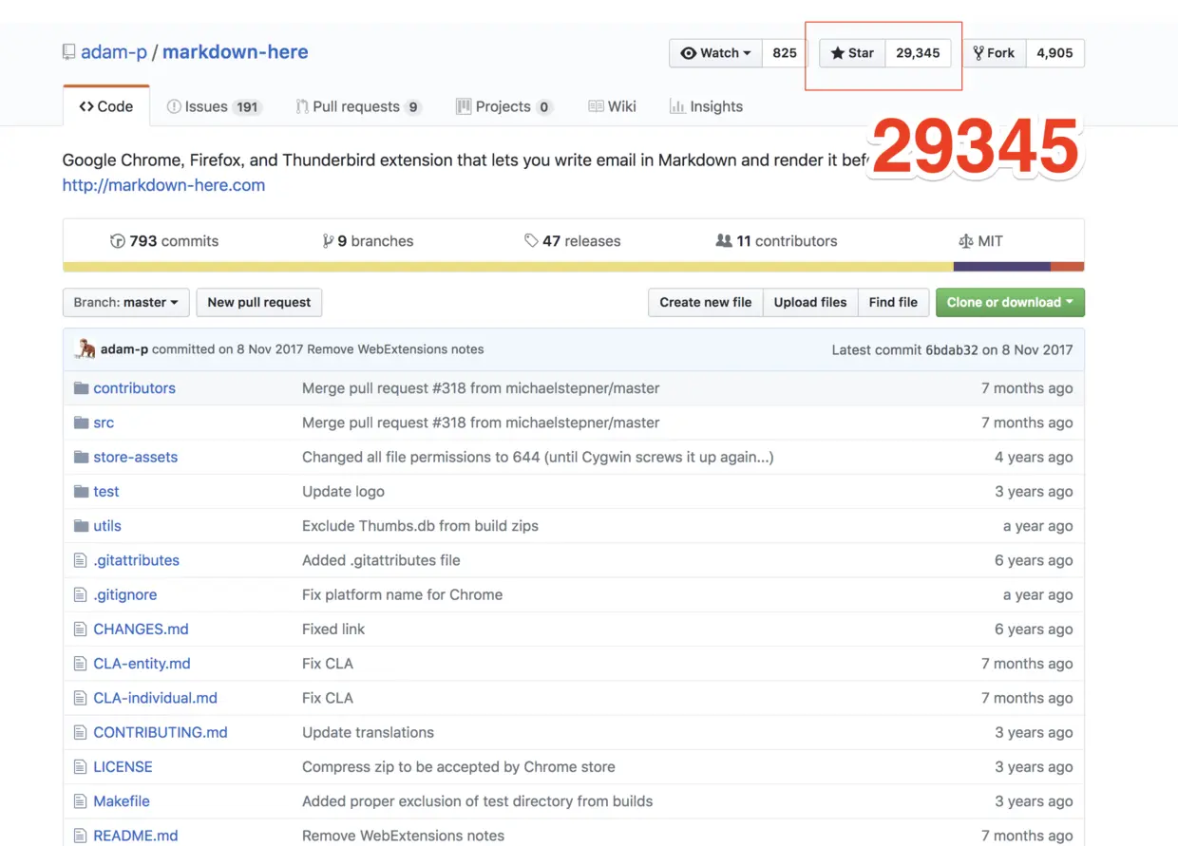Click 'Exclude Thumbs.db from build zips' message
Image resolution: width=1178 pixels, height=846 pixels.
pos(420,526)
